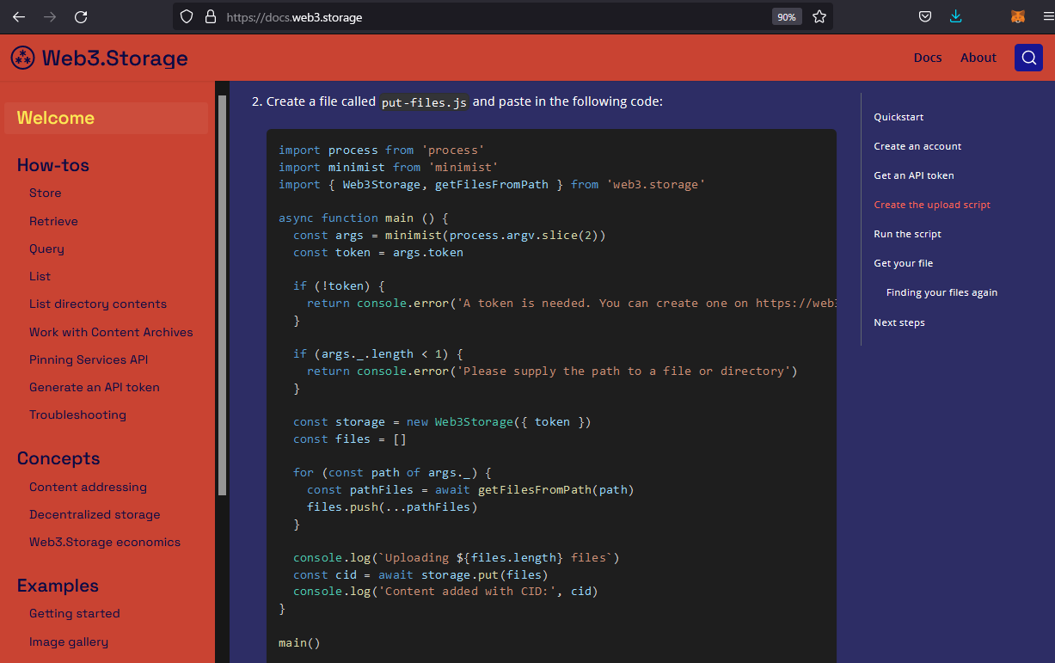Select Welcome in the sidebar
This screenshot has width=1055, height=663.
tap(56, 118)
